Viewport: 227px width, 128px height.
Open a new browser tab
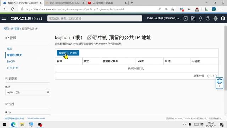(x=132, y=3)
